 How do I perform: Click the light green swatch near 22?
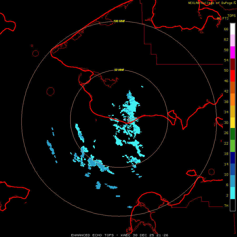(233, 146)
